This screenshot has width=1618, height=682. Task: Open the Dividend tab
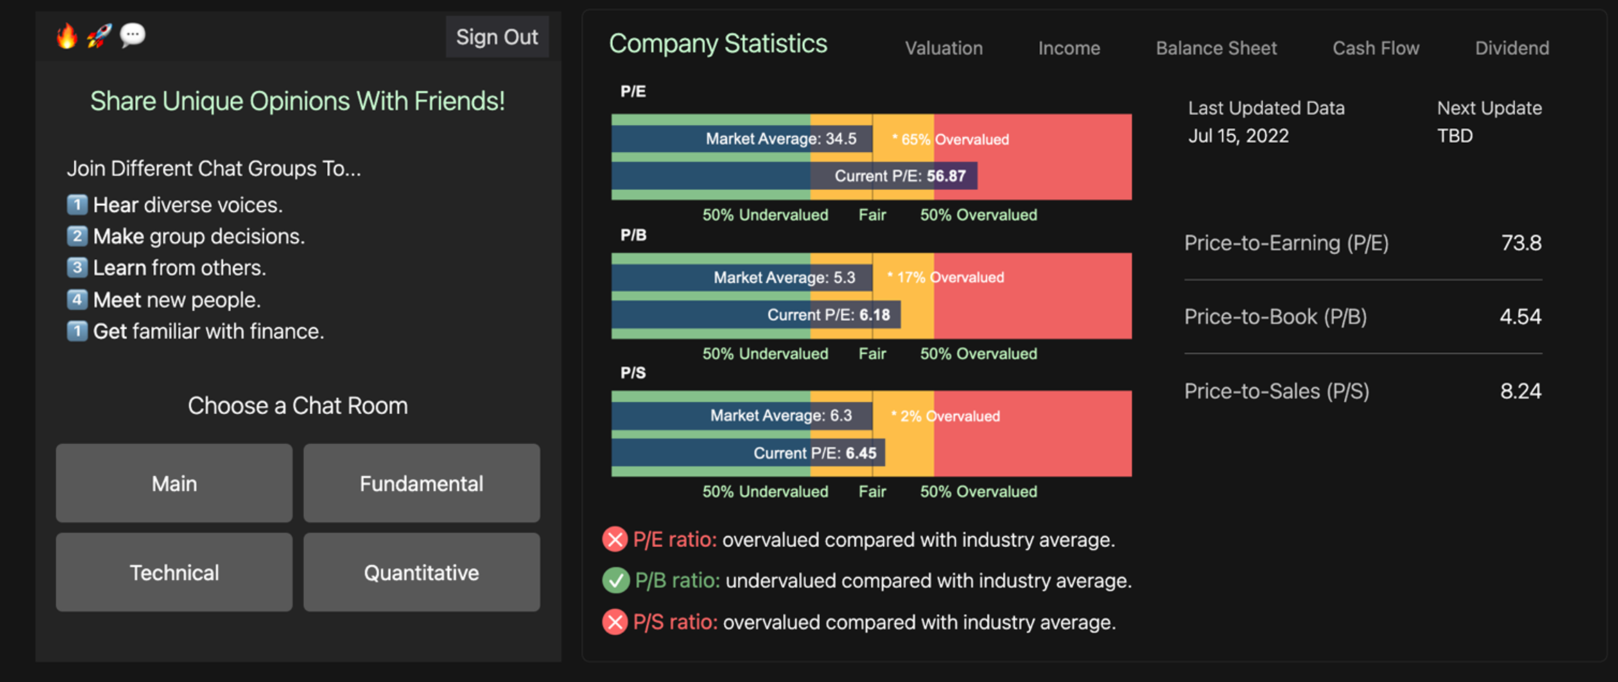click(x=1511, y=48)
